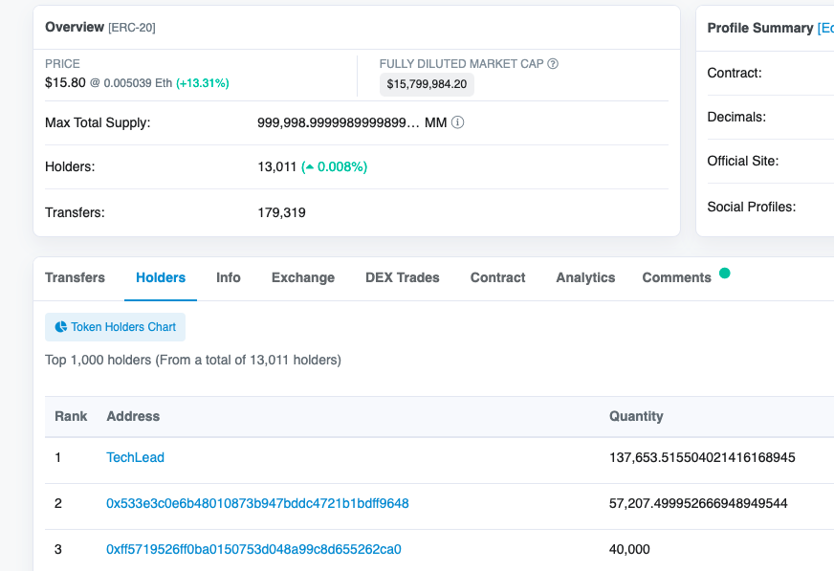The height and width of the screenshot is (571, 834).
Task: Go to the Exchange tab
Action: pyautogui.click(x=303, y=277)
